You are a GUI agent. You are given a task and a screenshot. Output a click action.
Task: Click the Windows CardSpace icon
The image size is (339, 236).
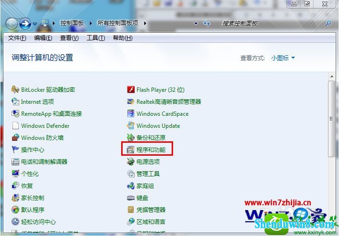[131, 113]
